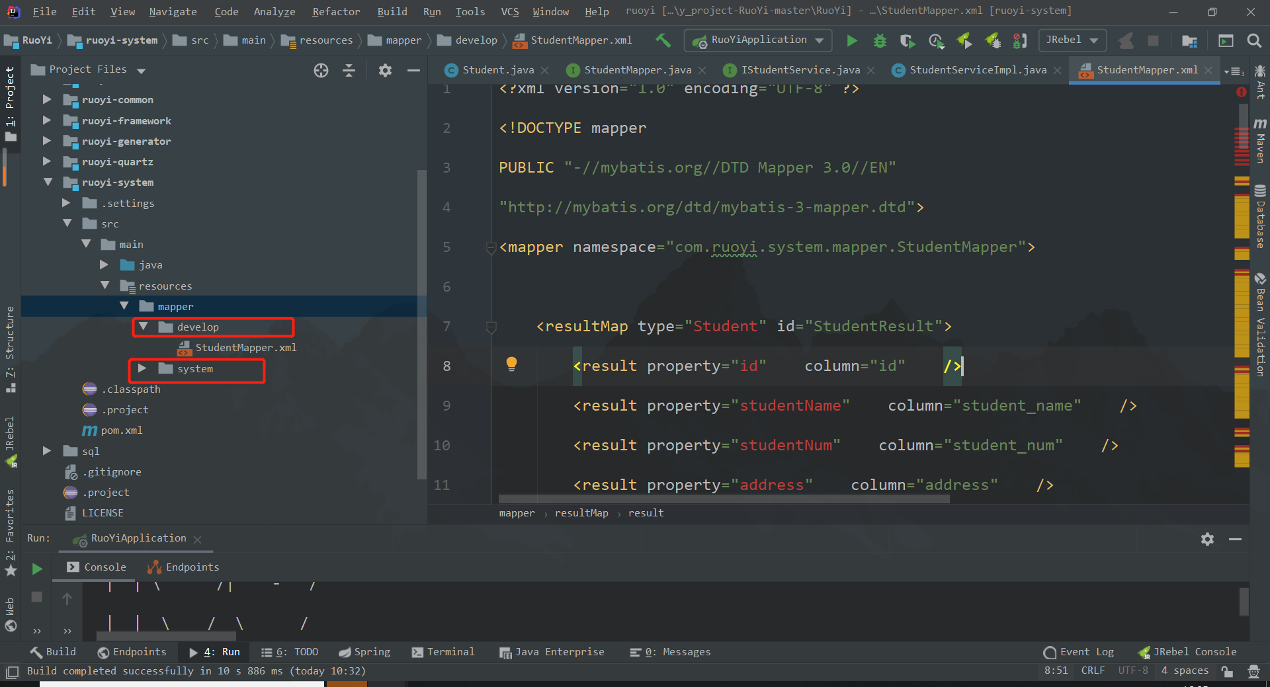Run with coverage shield icon
This screenshot has width=1270, height=687.
pyautogui.click(x=908, y=41)
